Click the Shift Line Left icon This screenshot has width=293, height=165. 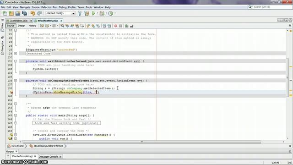(x=104, y=26)
